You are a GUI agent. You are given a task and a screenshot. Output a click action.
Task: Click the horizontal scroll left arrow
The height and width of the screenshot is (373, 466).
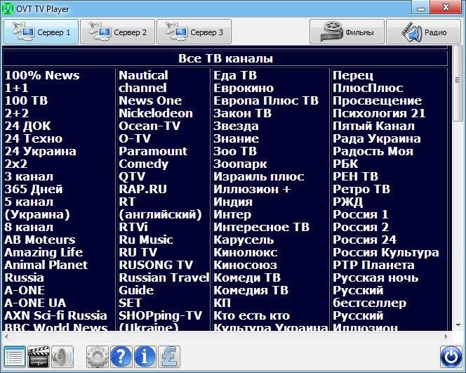tap(6, 336)
